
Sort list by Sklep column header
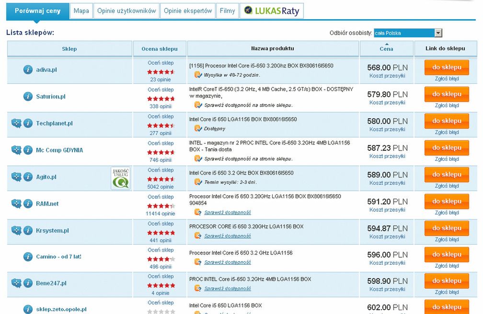[x=69, y=49]
